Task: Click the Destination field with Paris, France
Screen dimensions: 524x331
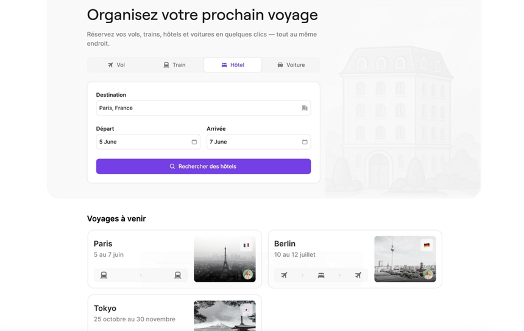Action: pos(198,108)
